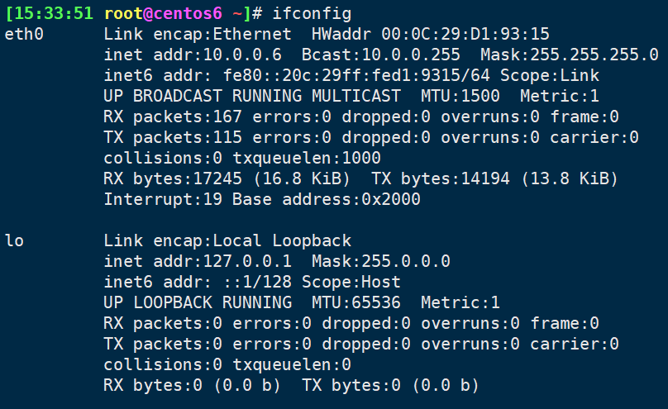Image resolution: width=668 pixels, height=409 pixels.
Task: Click the lo interface name
Action: click(x=14, y=240)
